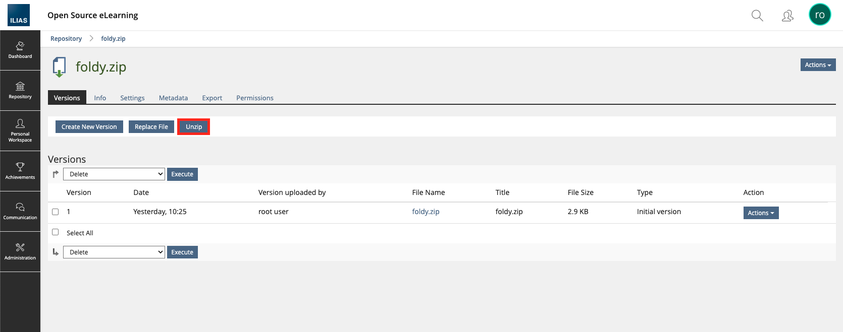Go to Repository in the sidebar
This screenshot has height=332, width=843.
20,90
